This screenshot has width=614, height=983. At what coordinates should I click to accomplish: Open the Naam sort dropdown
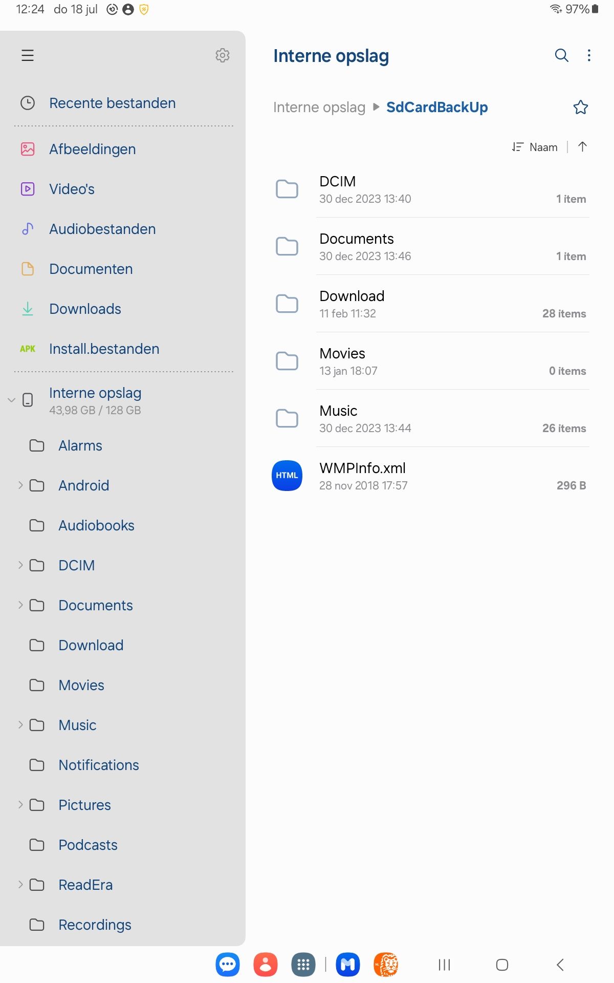(x=535, y=147)
